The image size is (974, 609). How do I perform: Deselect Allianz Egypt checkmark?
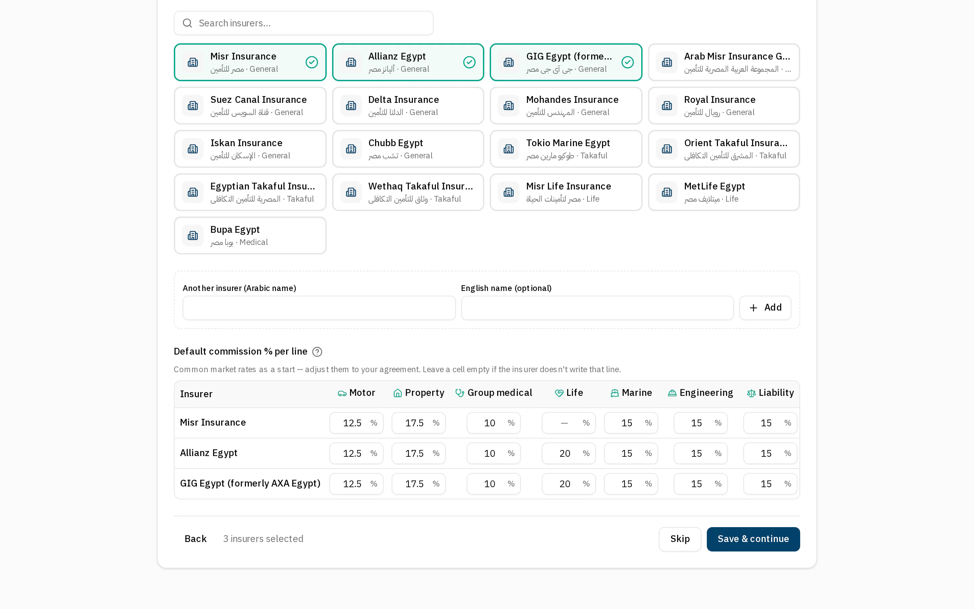click(x=469, y=62)
